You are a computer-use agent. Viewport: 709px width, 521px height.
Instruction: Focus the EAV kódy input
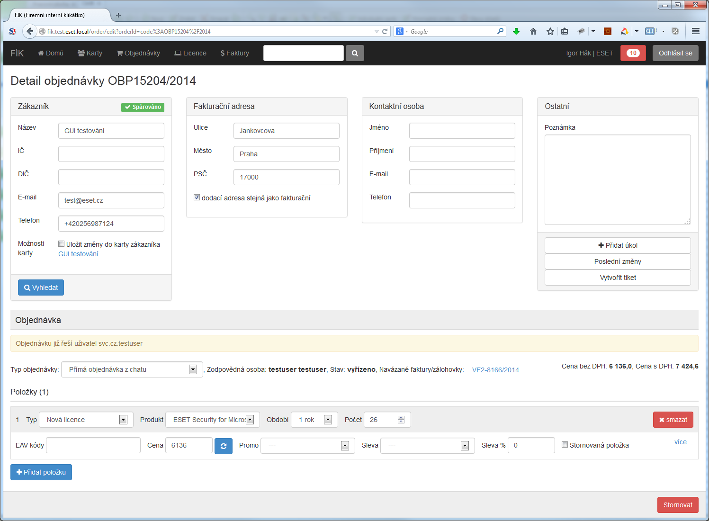click(93, 445)
